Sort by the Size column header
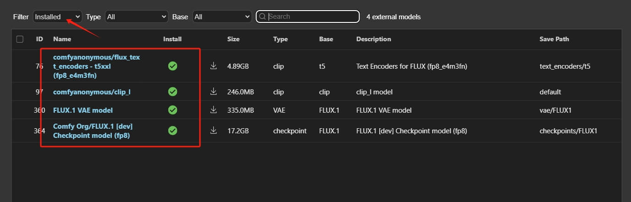Viewport: 631px width, 202px height. click(233, 39)
